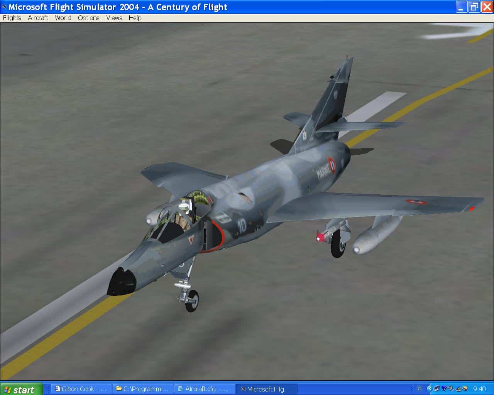Open the Aircraft menu
The height and width of the screenshot is (395, 494).
pyautogui.click(x=38, y=18)
